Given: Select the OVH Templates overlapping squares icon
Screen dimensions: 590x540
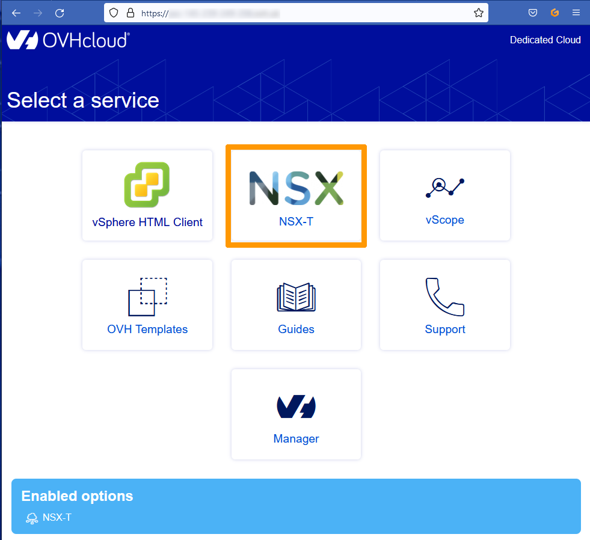Looking at the screenshot, I should click(x=147, y=296).
